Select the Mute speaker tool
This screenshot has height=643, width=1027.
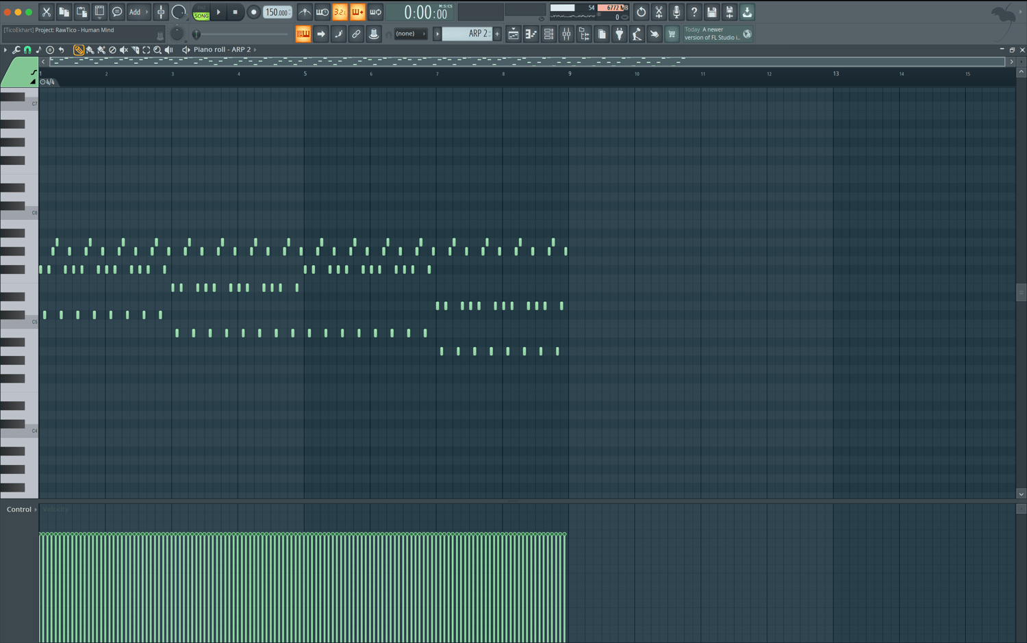coord(124,50)
